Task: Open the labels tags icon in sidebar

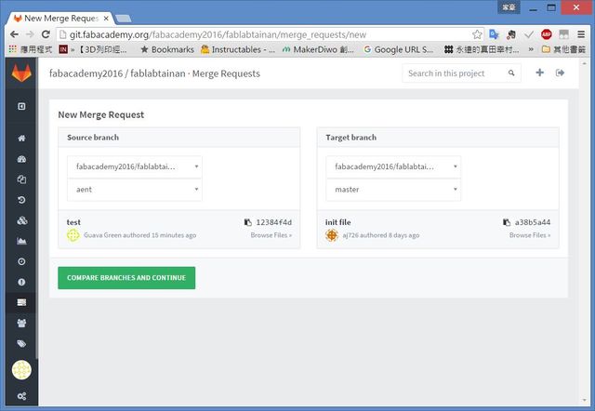Action: [x=21, y=343]
